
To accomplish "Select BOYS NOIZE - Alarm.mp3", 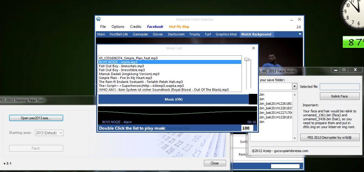I will 170,62.
